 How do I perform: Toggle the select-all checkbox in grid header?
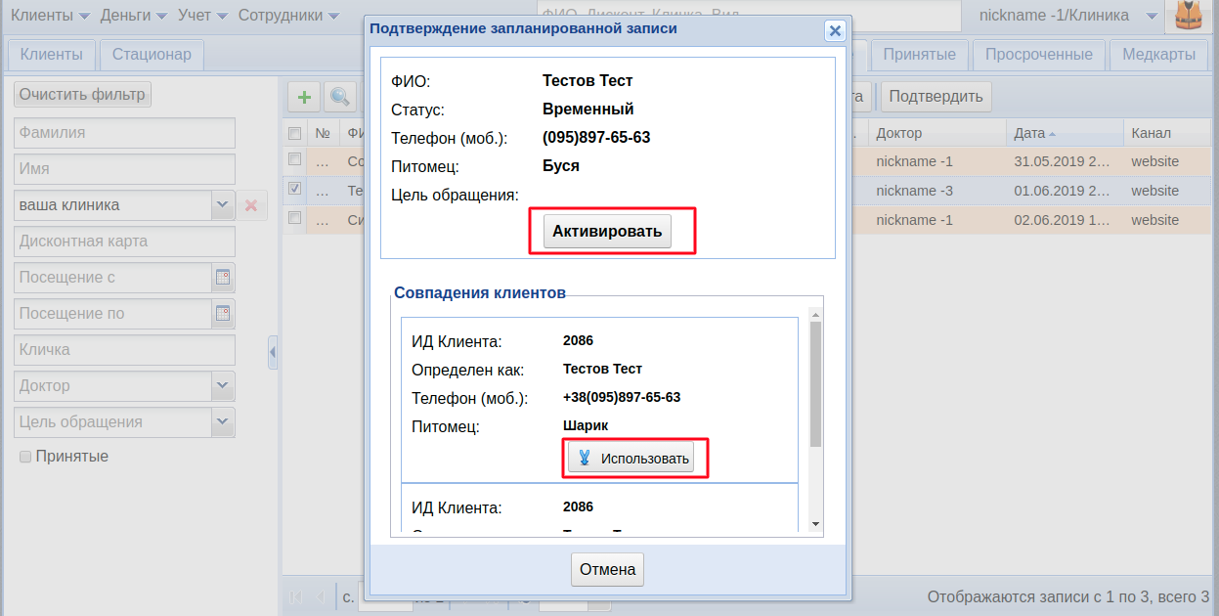tap(294, 133)
